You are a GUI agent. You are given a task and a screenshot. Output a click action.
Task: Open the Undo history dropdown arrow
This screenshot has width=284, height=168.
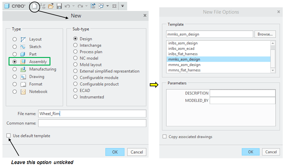click(73, 6)
